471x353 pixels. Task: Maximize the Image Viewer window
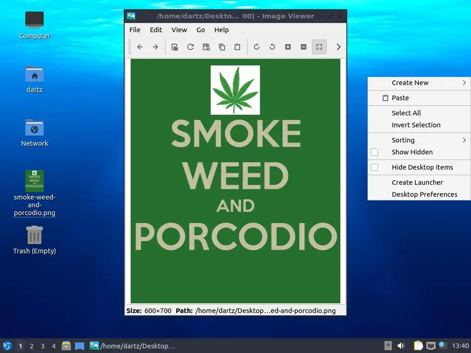331,16
